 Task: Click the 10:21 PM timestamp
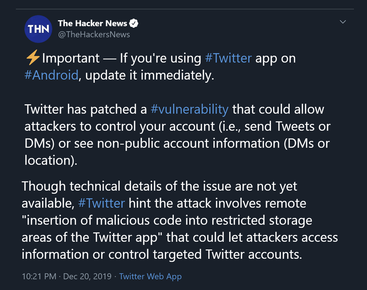(x=39, y=276)
